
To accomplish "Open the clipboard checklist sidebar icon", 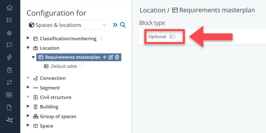I will (x=10, y=70).
